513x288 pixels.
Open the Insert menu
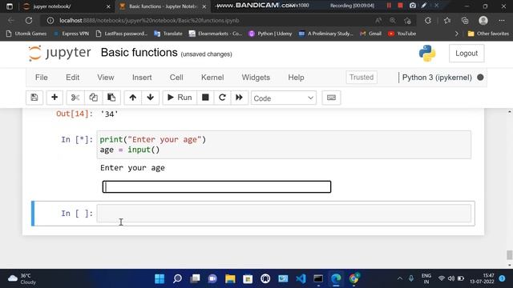[142, 78]
